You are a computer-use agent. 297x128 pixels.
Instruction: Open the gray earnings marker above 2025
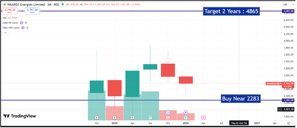click(114, 118)
